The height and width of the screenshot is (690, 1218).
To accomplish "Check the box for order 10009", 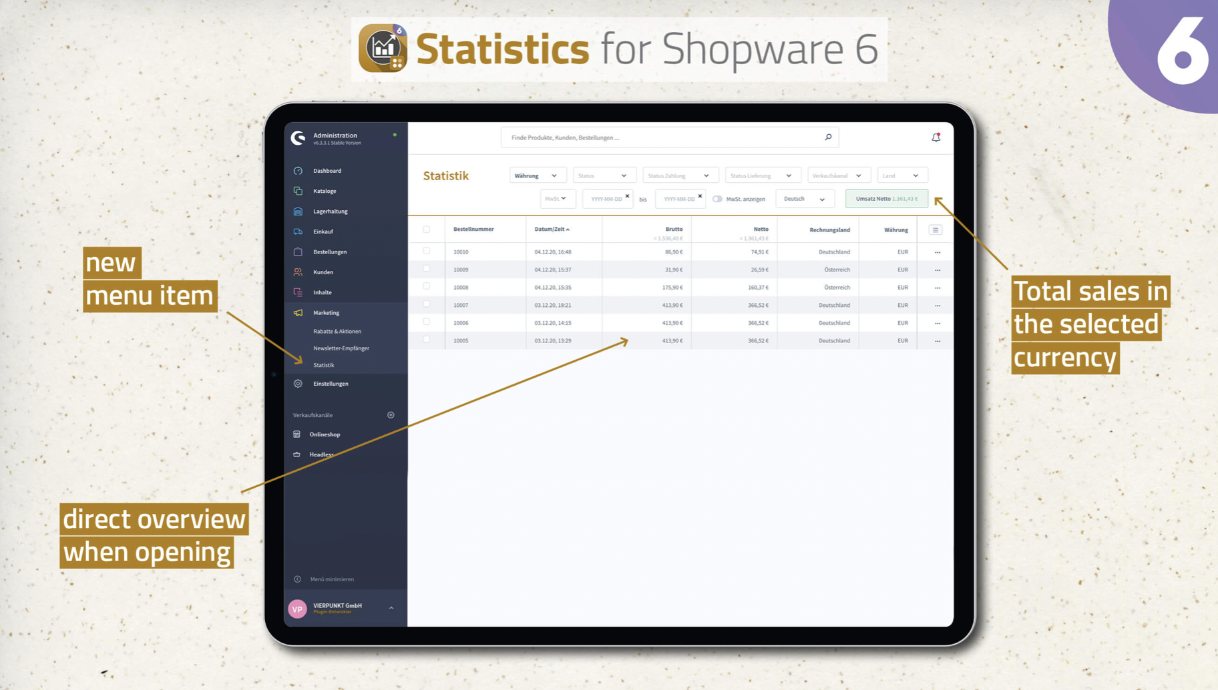I will [x=427, y=269].
